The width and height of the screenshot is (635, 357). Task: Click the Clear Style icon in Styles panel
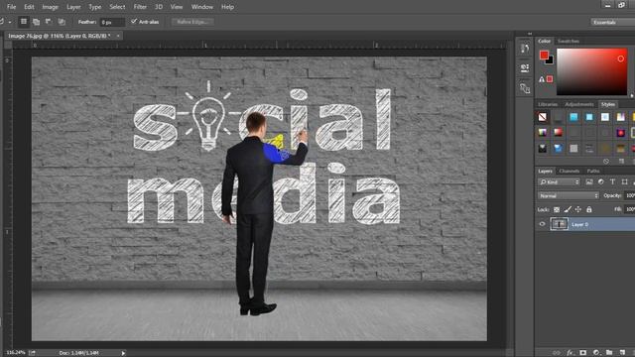606,161
